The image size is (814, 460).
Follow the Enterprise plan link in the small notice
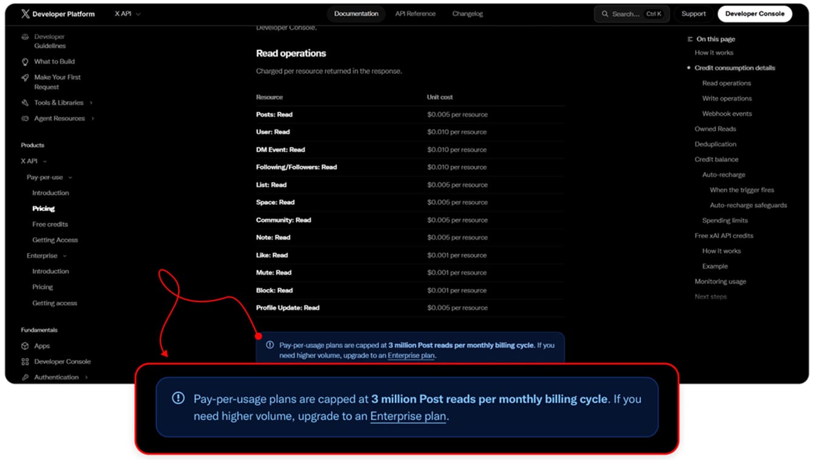coord(411,356)
